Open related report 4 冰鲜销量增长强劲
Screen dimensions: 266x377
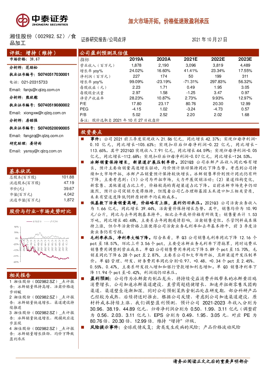coord(42,334)
